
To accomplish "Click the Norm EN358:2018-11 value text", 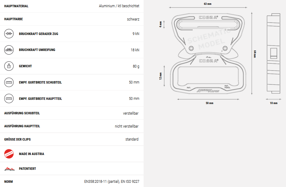I will pyautogui.click(x=112, y=182).
